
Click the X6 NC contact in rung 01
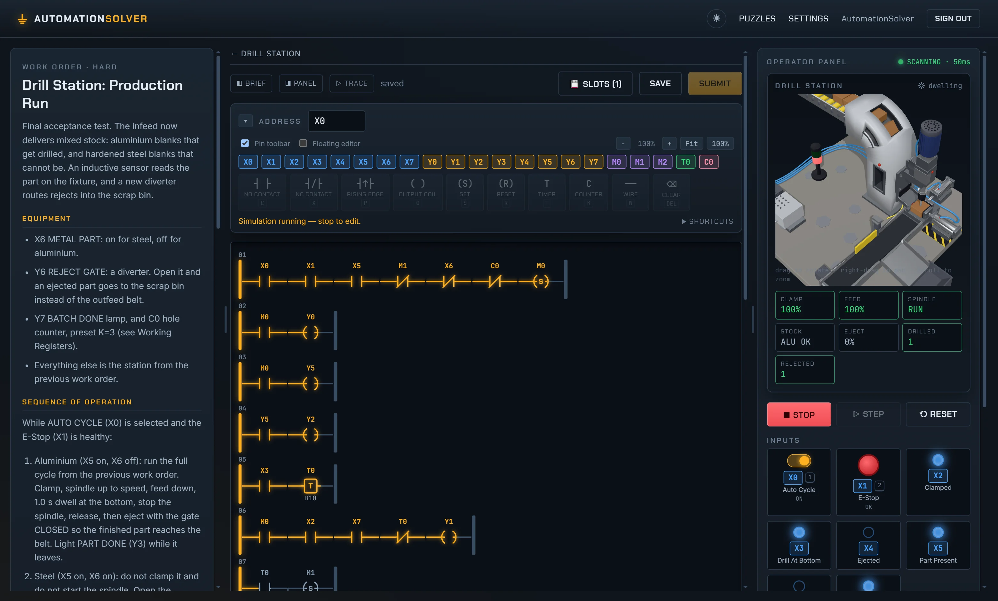coord(448,281)
